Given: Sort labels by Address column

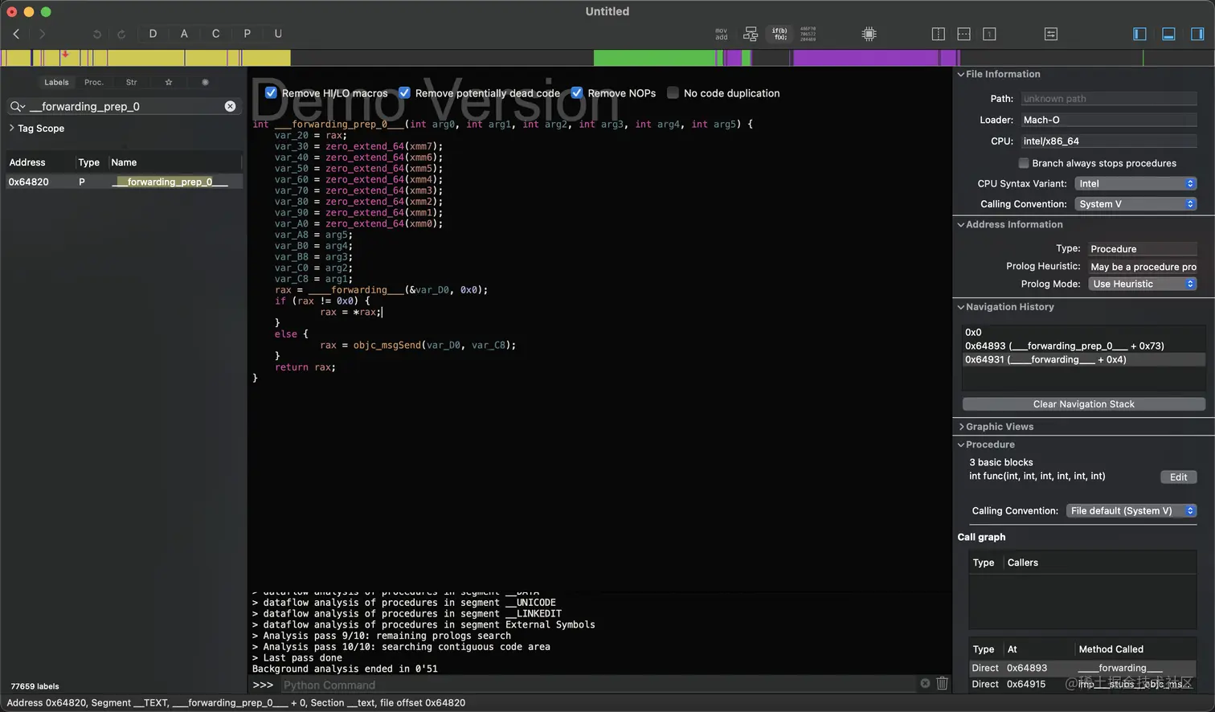Looking at the screenshot, I should pyautogui.click(x=40, y=162).
